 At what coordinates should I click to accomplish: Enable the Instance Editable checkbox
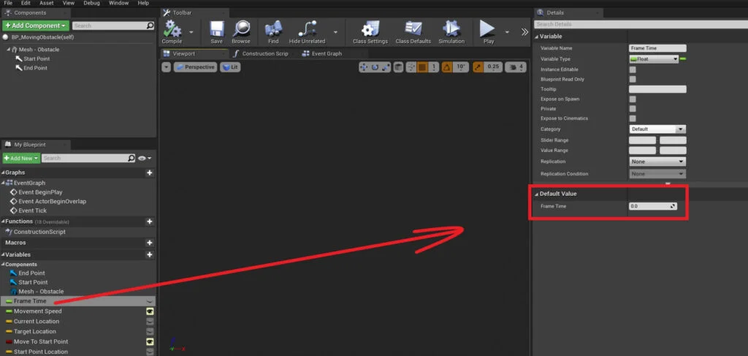click(x=633, y=69)
